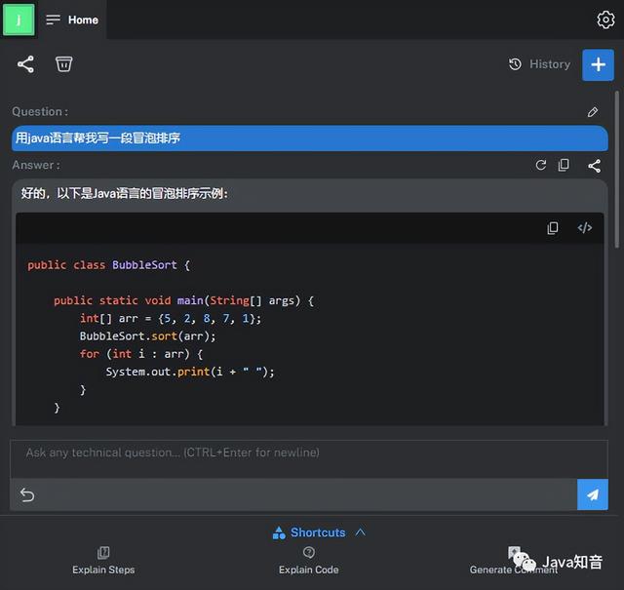Click the share icon below the logo

[x=25, y=64]
